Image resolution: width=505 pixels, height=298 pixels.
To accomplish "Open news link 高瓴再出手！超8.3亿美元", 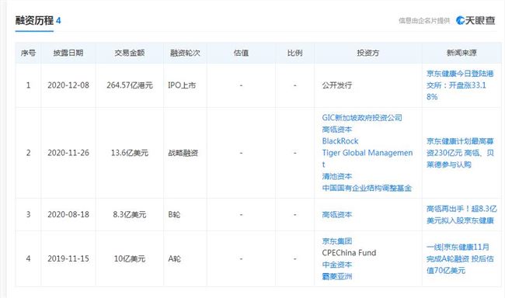I will tap(461, 215).
